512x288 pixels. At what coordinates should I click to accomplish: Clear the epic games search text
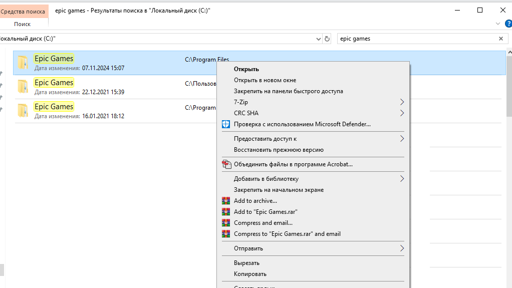[x=501, y=39]
